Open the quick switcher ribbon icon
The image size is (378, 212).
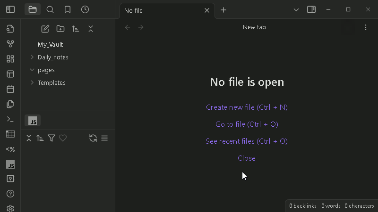pos(10,29)
